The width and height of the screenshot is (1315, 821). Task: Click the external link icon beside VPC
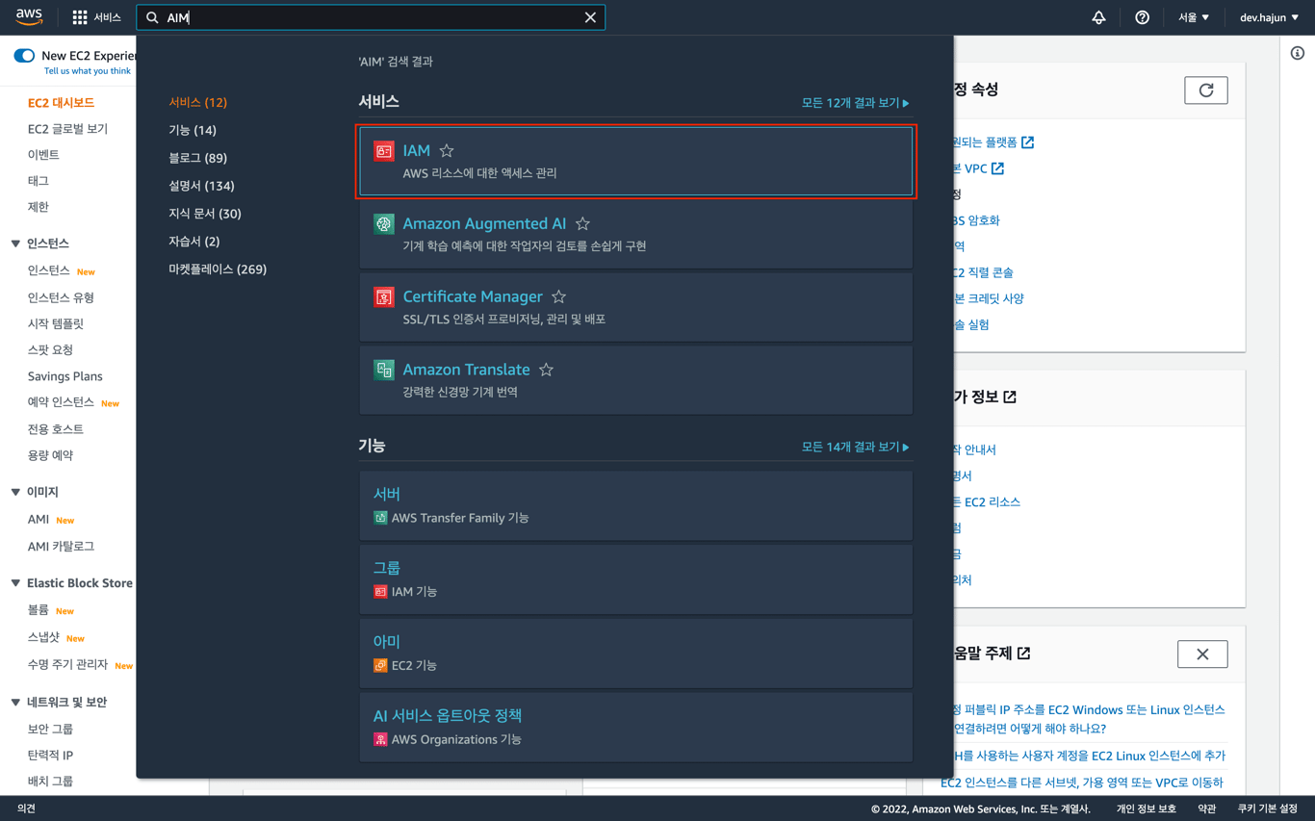click(x=997, y=168)
